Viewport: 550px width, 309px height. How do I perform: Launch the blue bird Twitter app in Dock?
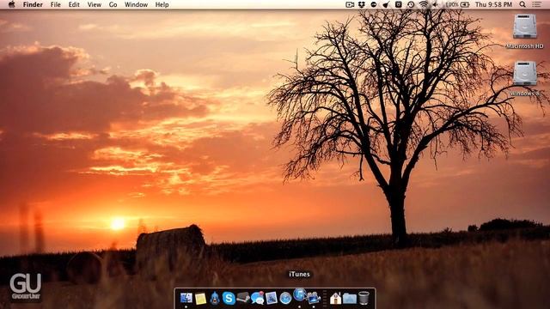(215, 298)
